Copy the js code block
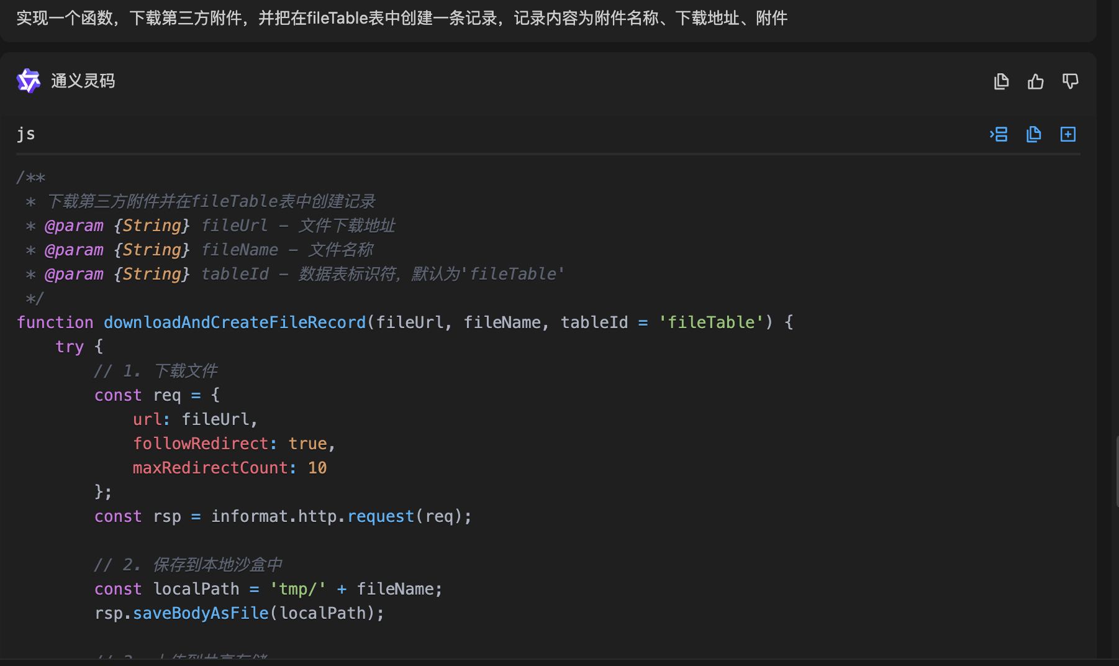This screenshot has height=666, width=1119. (x=1033, y=134)
